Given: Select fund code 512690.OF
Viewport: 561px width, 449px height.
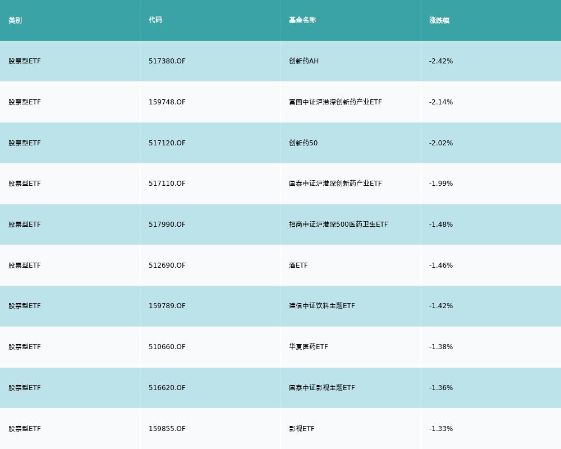Looking at the screenshot, I should 167,265.
